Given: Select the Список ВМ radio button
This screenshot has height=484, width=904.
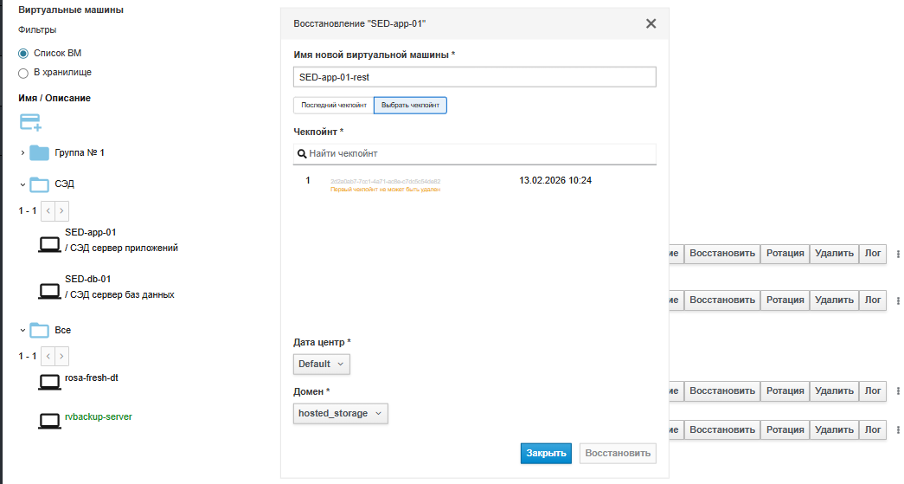Looking at the screenshot, I should click(23, 54).
